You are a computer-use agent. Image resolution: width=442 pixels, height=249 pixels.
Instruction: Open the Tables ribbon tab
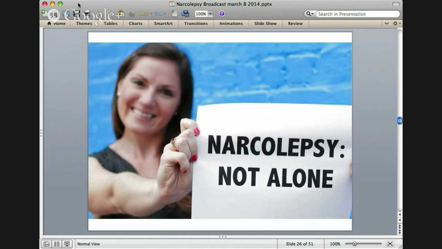[x=110, y=24]
